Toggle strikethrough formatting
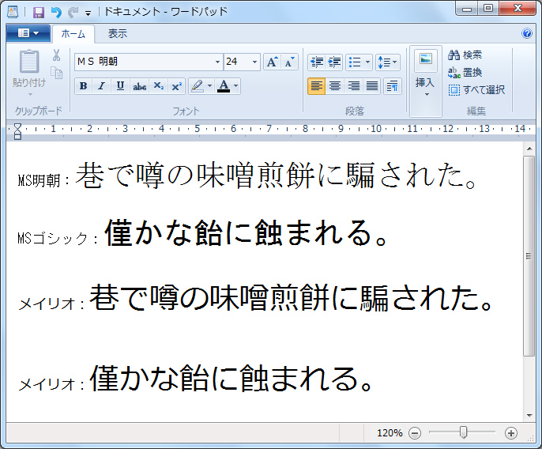 point(139,86)
